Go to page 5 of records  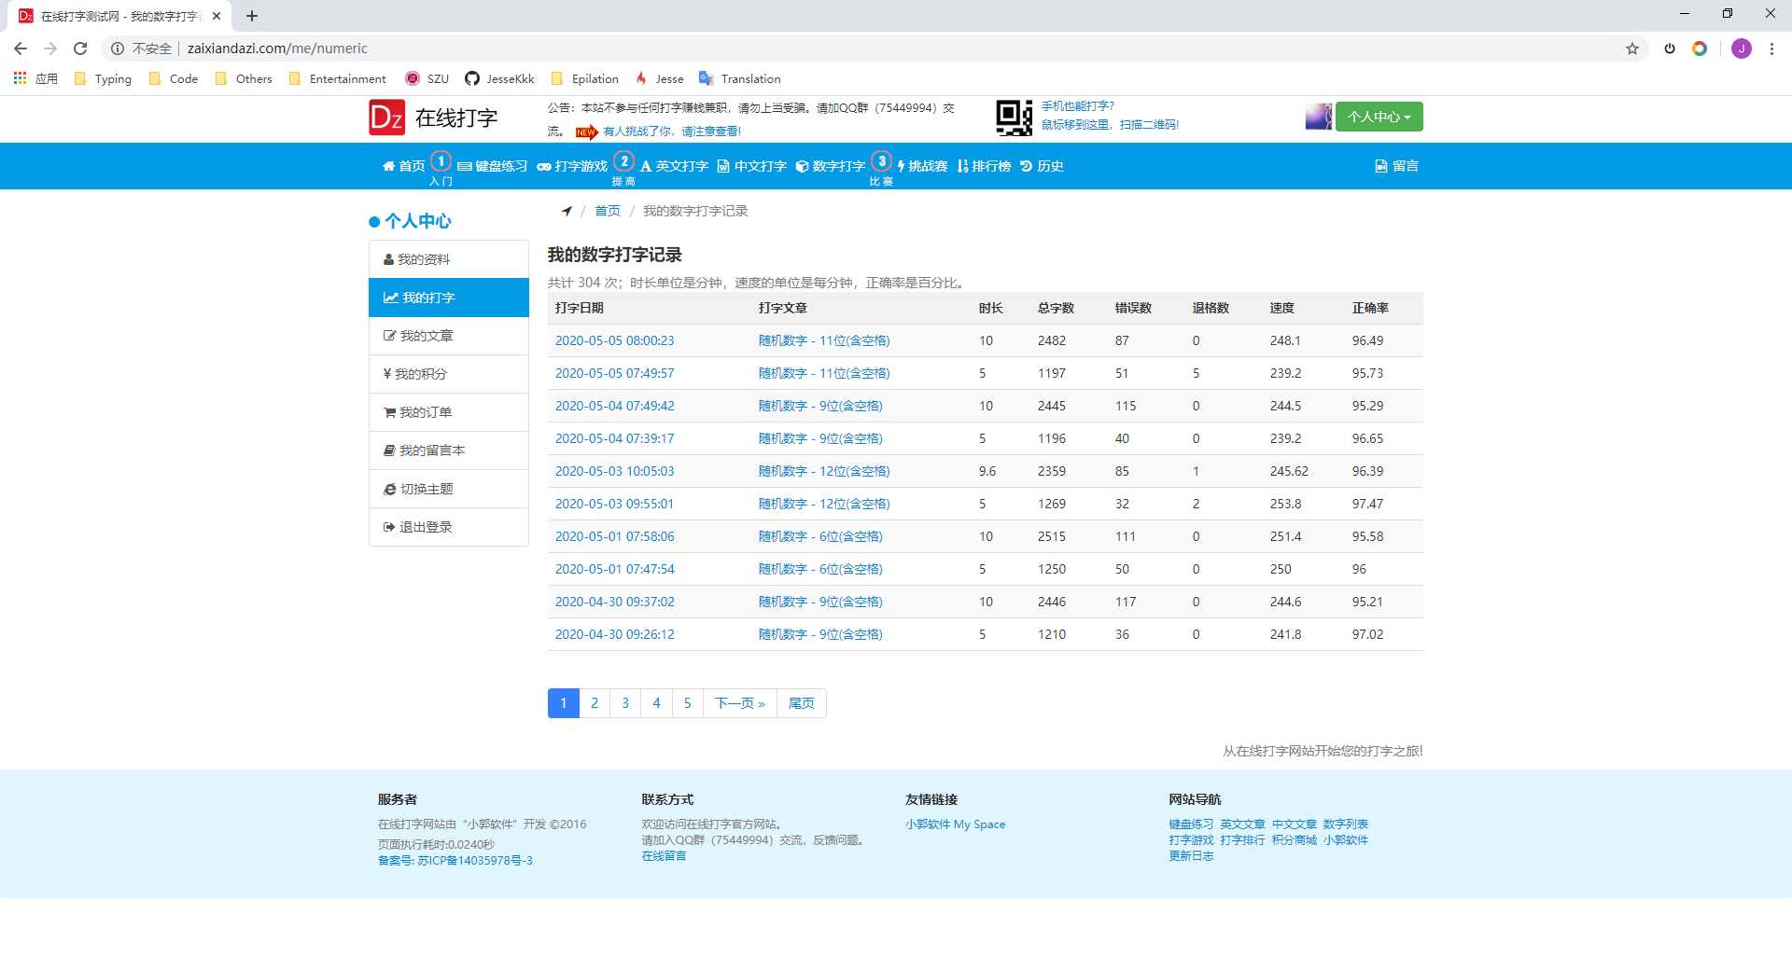tap(688, 703)
